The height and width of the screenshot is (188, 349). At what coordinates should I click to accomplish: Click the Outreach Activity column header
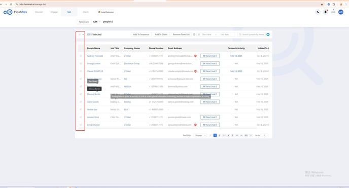click(x=236, y=48)
